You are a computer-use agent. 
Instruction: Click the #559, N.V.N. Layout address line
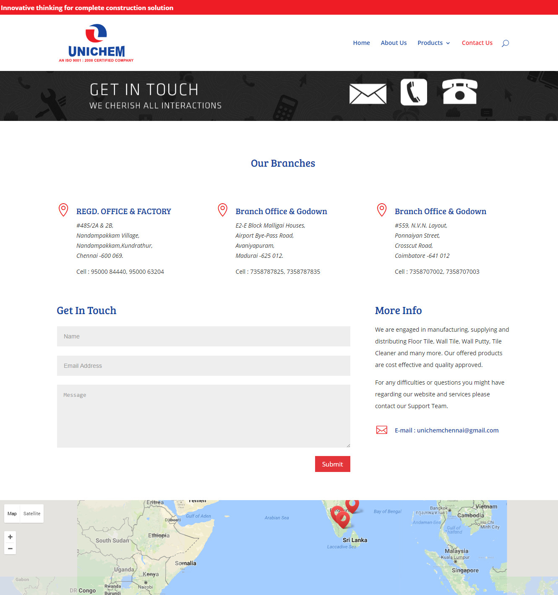pos(421,225)
